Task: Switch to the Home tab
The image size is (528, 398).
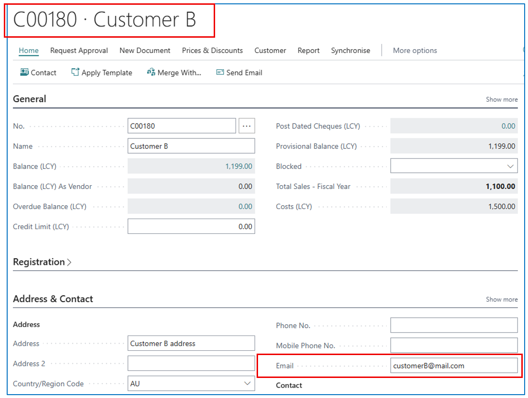Action: pyautogui.click(x=29, y=51)
